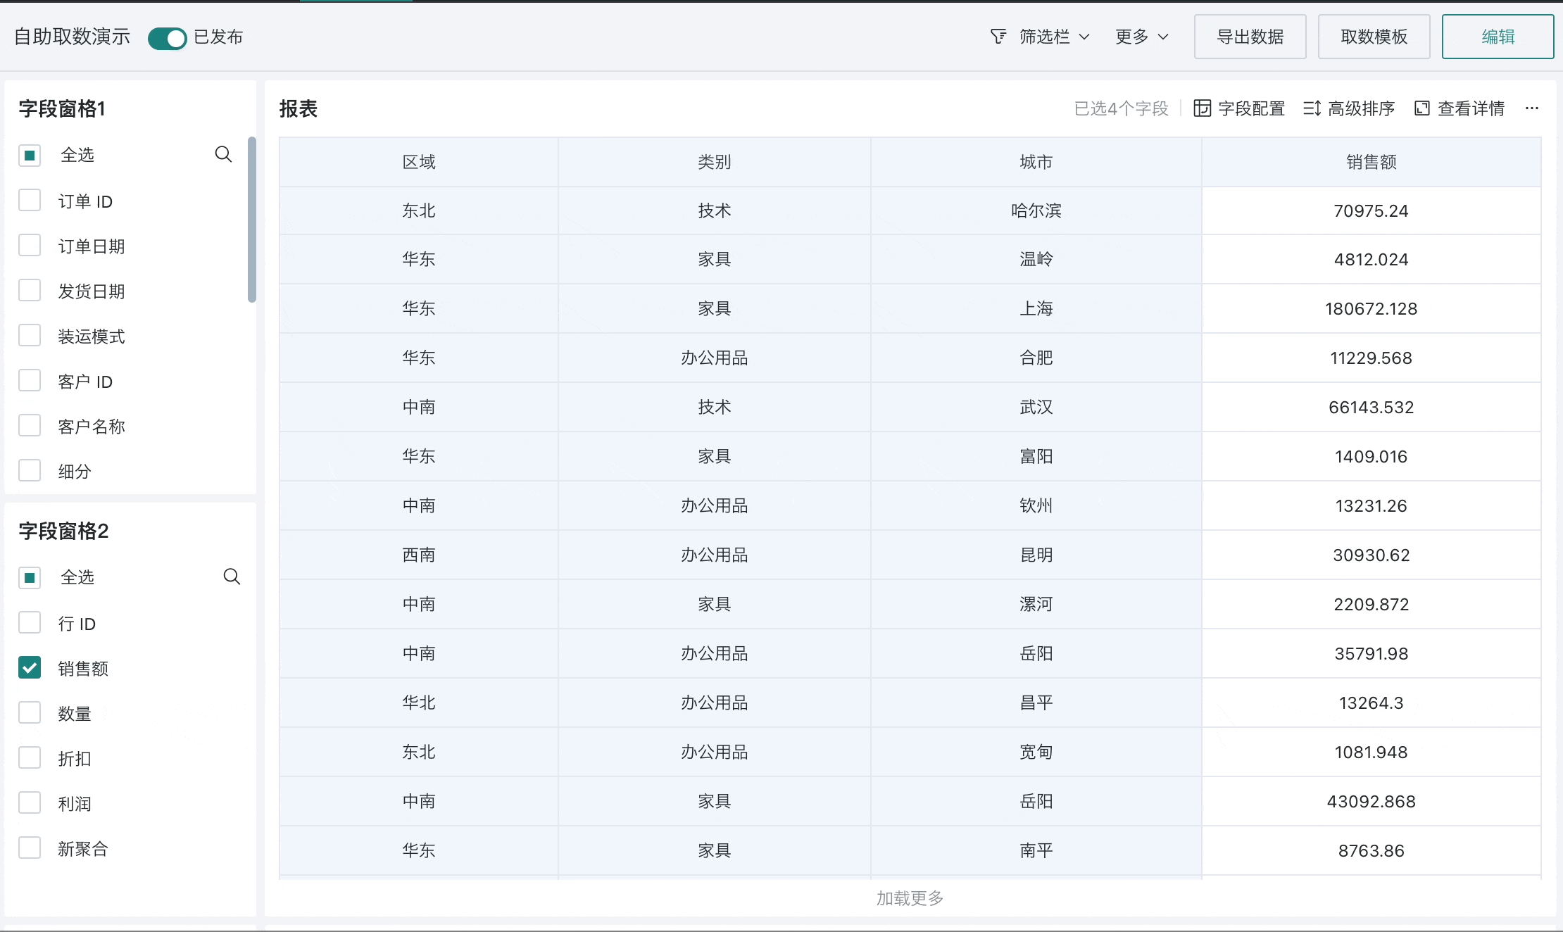Viewport: 1563px width, 932px height.
Task: Select the 合肥 city cell
Action: pos(1036,358)
